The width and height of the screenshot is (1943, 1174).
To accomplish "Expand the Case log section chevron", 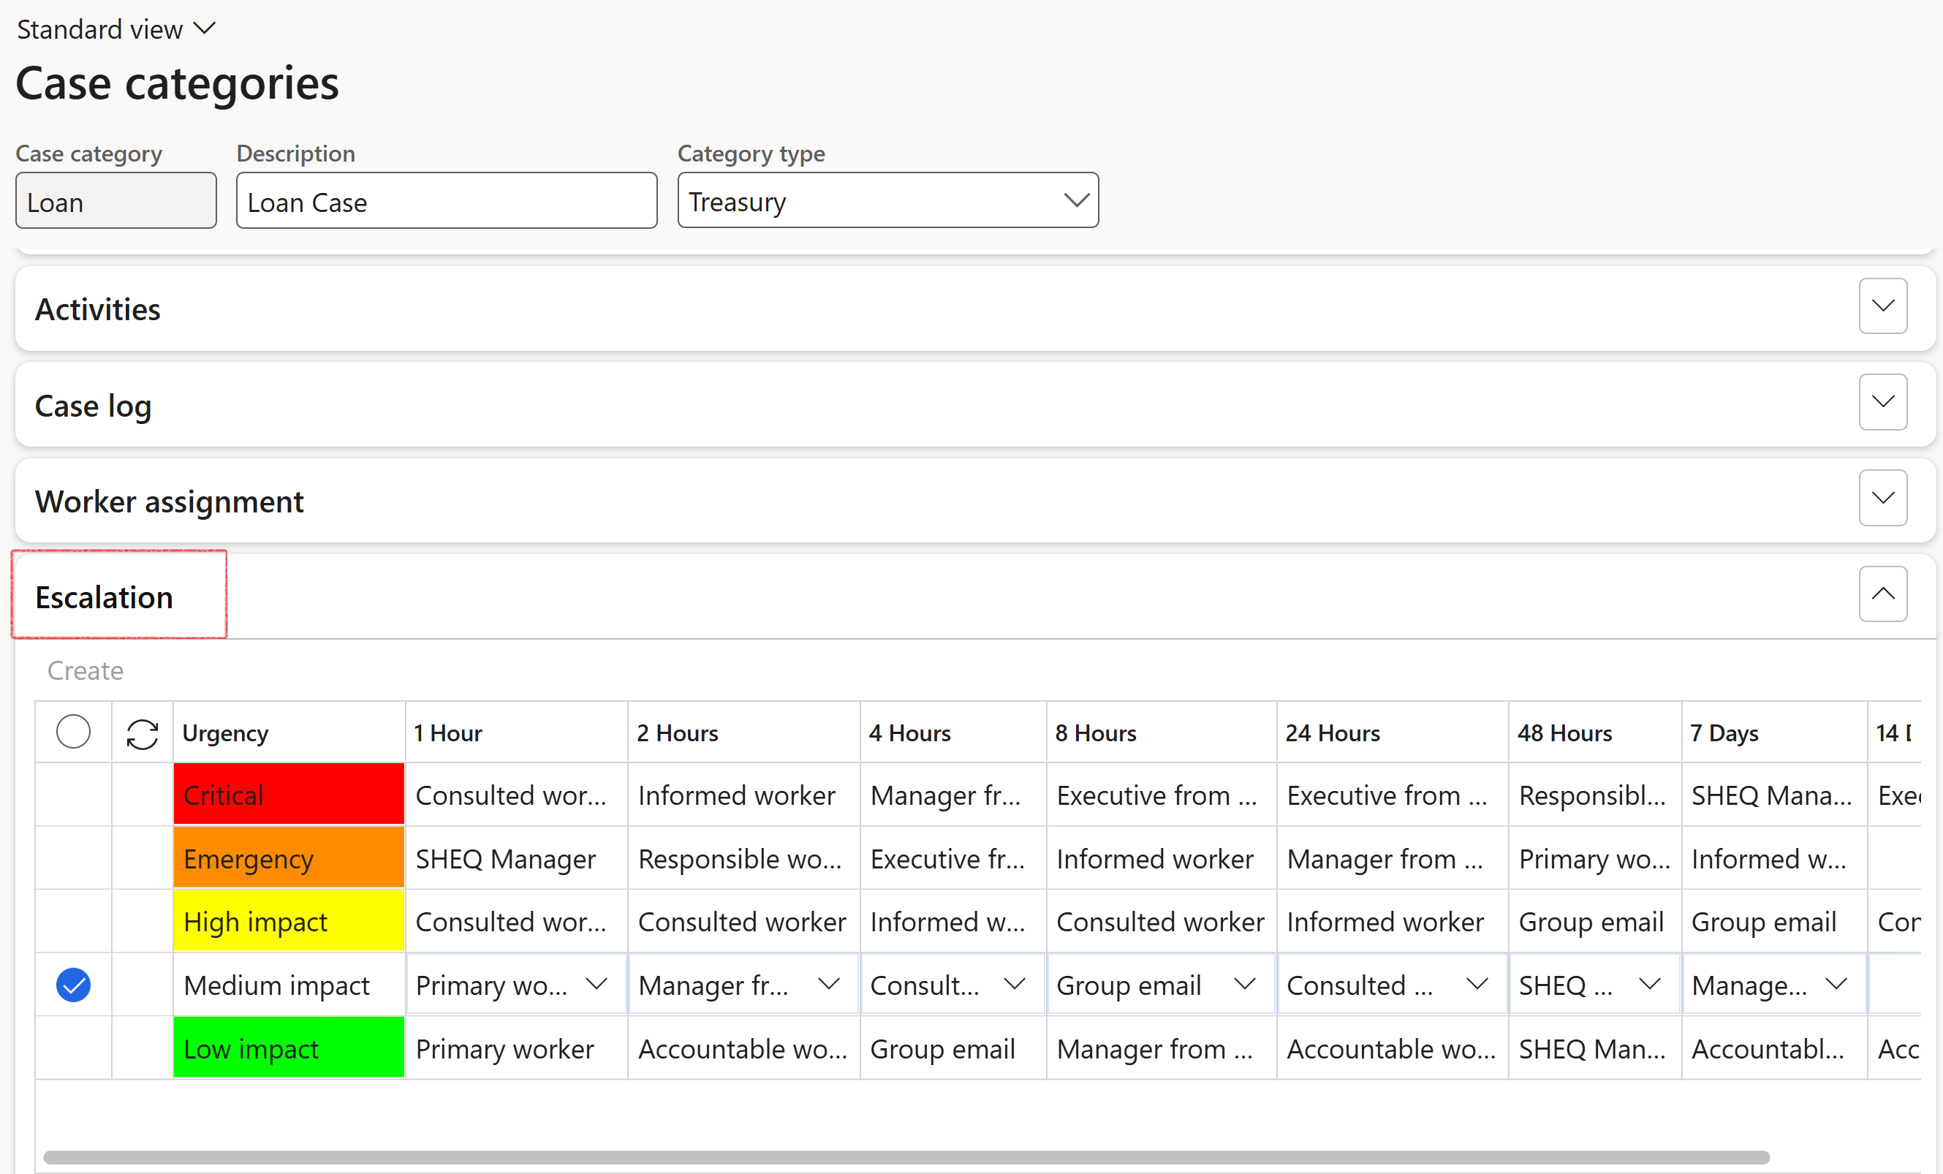I will [1882, 402].
